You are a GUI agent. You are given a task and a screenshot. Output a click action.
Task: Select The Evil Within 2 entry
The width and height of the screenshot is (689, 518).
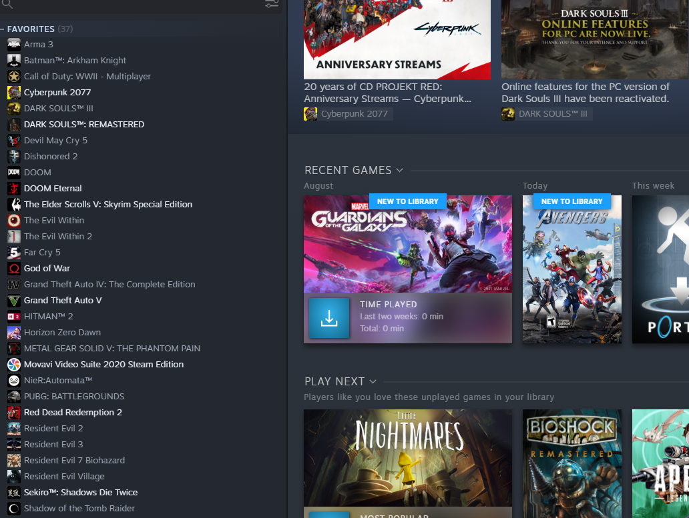click(x=58, y=237)
